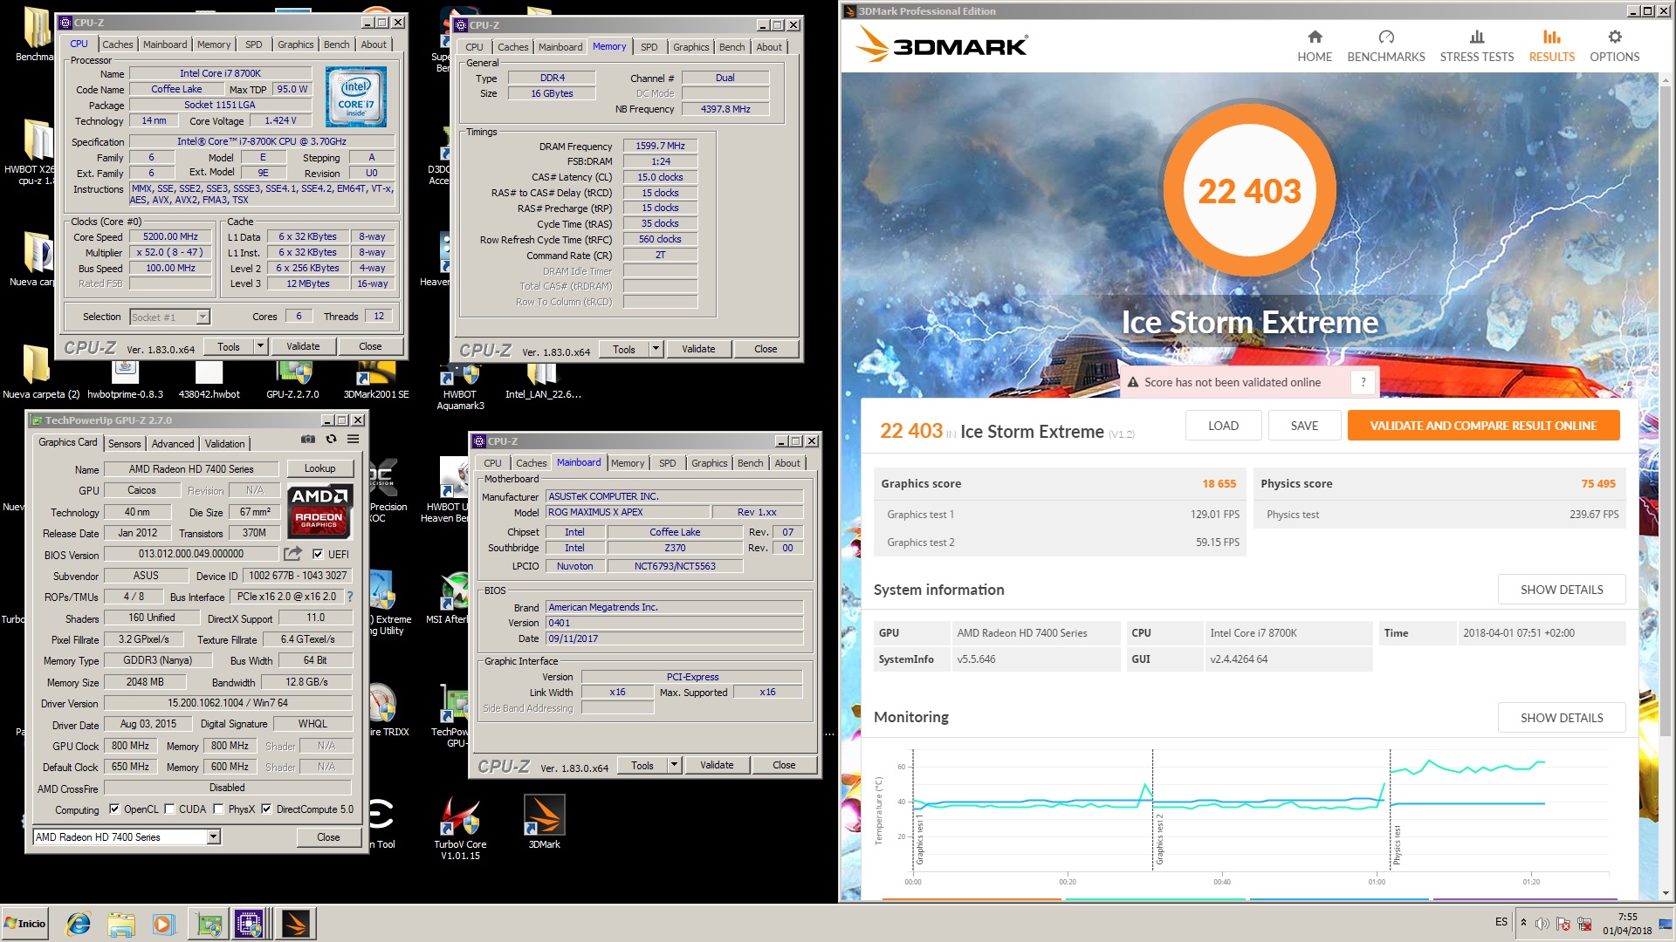Image resolution: width=1676 pixels, height=942 pixels.
Task: Open Windows Explorer from the taskbar
Action: [x=121, y=924]
